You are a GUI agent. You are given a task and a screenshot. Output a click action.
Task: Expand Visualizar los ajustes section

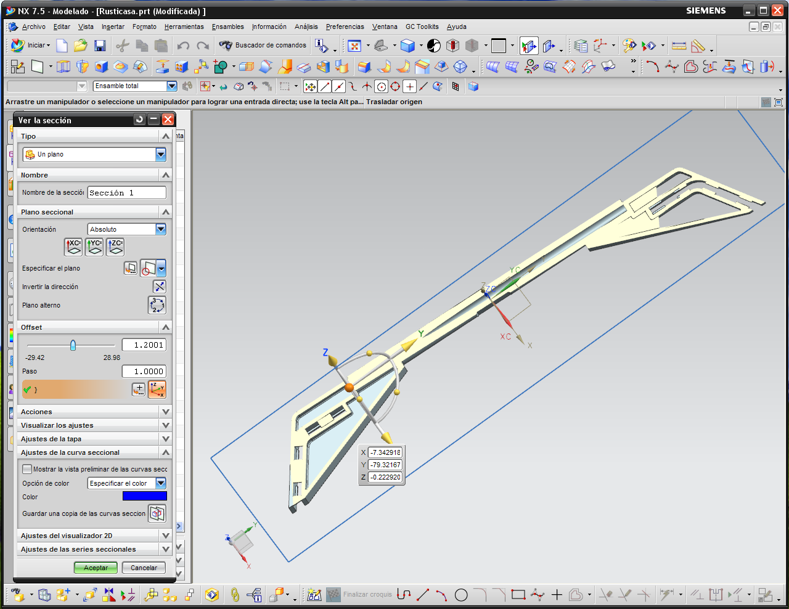94,425
